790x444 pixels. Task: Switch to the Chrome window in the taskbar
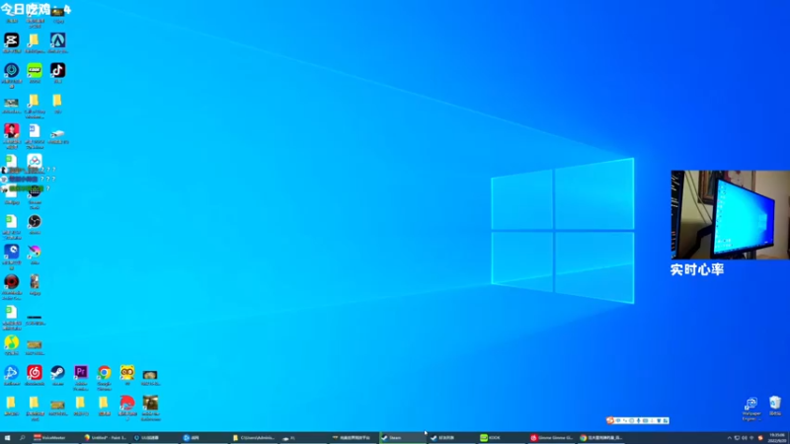pyautogui.click(x=600, y=438)
